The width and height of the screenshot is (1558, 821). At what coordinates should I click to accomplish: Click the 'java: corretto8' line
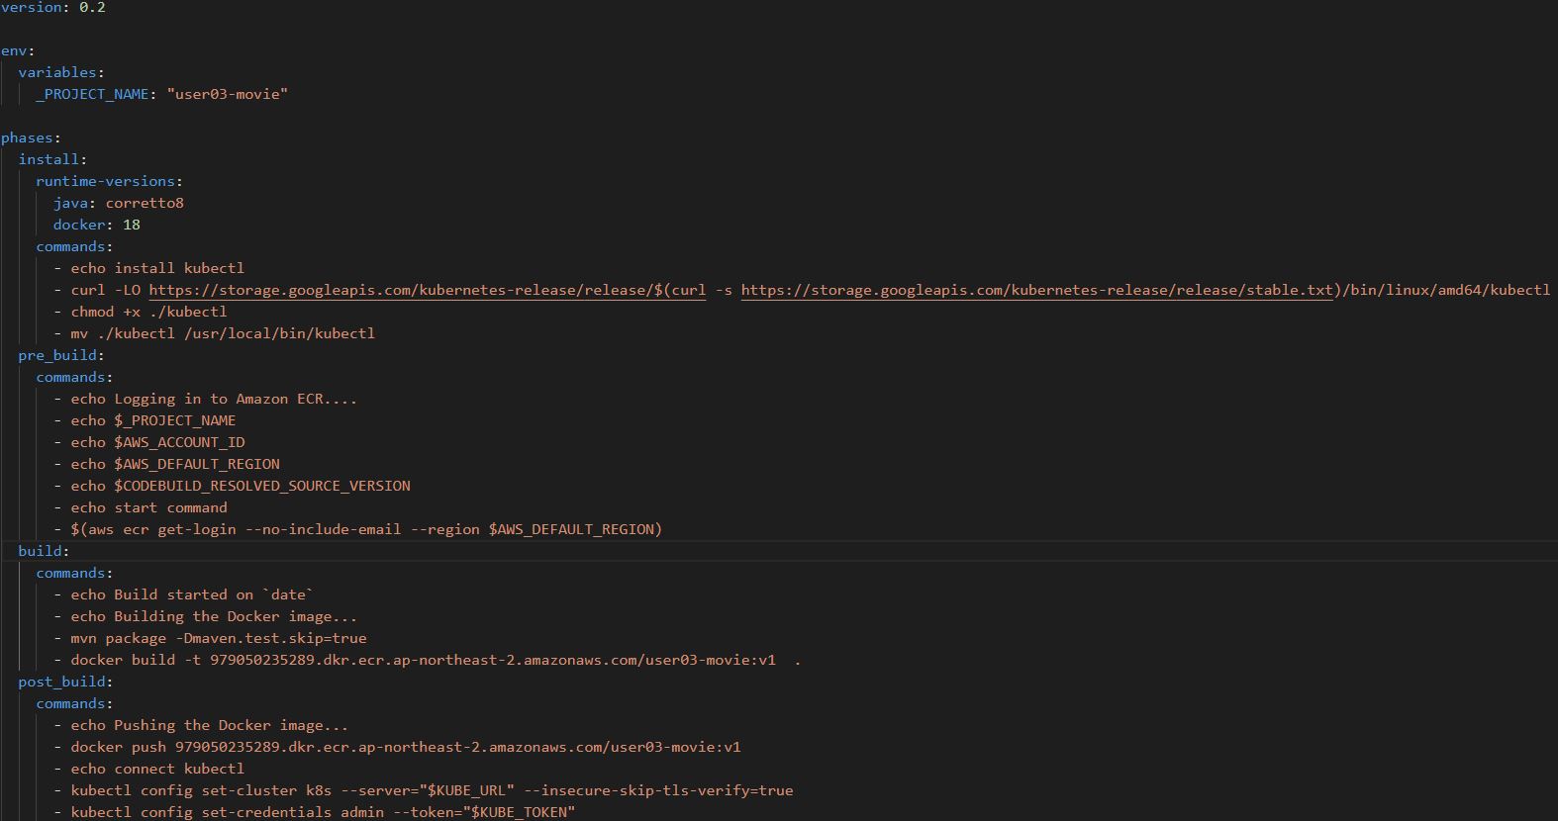(x=119, y=203)
